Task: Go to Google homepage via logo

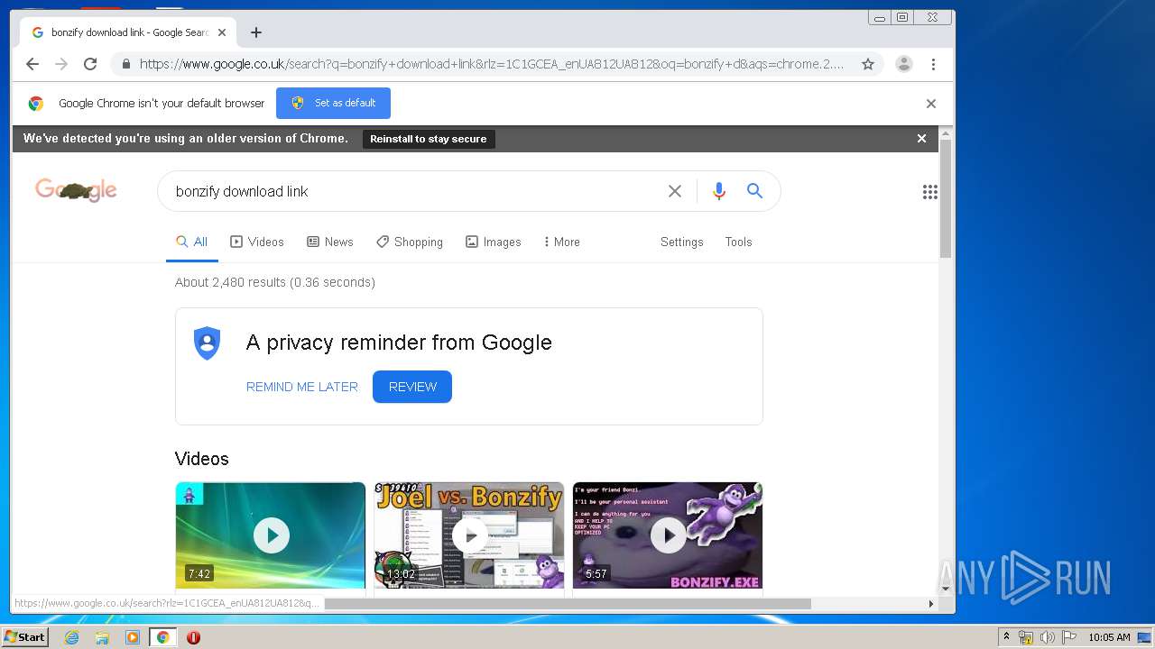Action: [x=76, y=190]
